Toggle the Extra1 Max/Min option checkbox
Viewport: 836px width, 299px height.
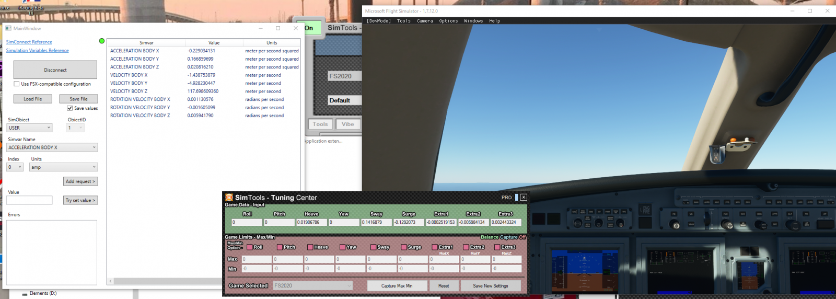click(435, 247)
